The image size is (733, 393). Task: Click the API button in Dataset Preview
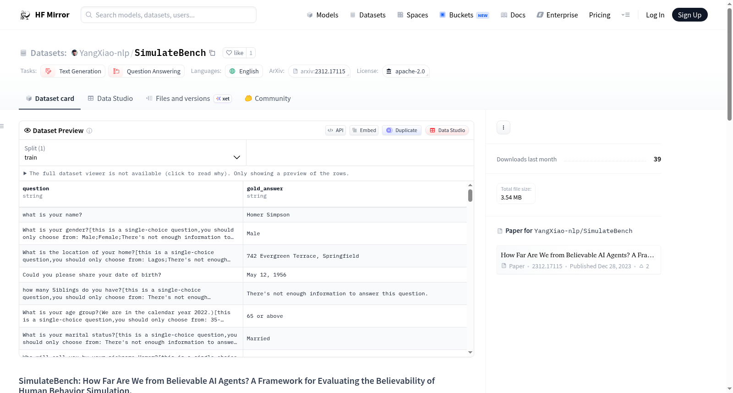point(335,130)
